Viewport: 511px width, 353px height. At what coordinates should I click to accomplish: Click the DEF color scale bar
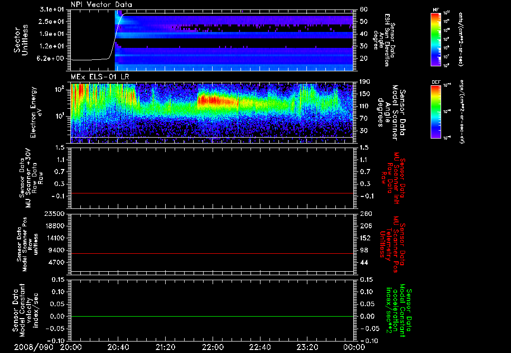(x=436, y=112)
